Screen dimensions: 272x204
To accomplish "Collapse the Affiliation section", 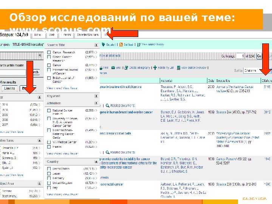I will (x=96, y=103).
